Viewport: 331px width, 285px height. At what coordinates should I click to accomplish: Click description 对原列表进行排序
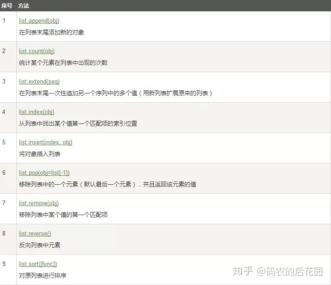pos(43,275)
